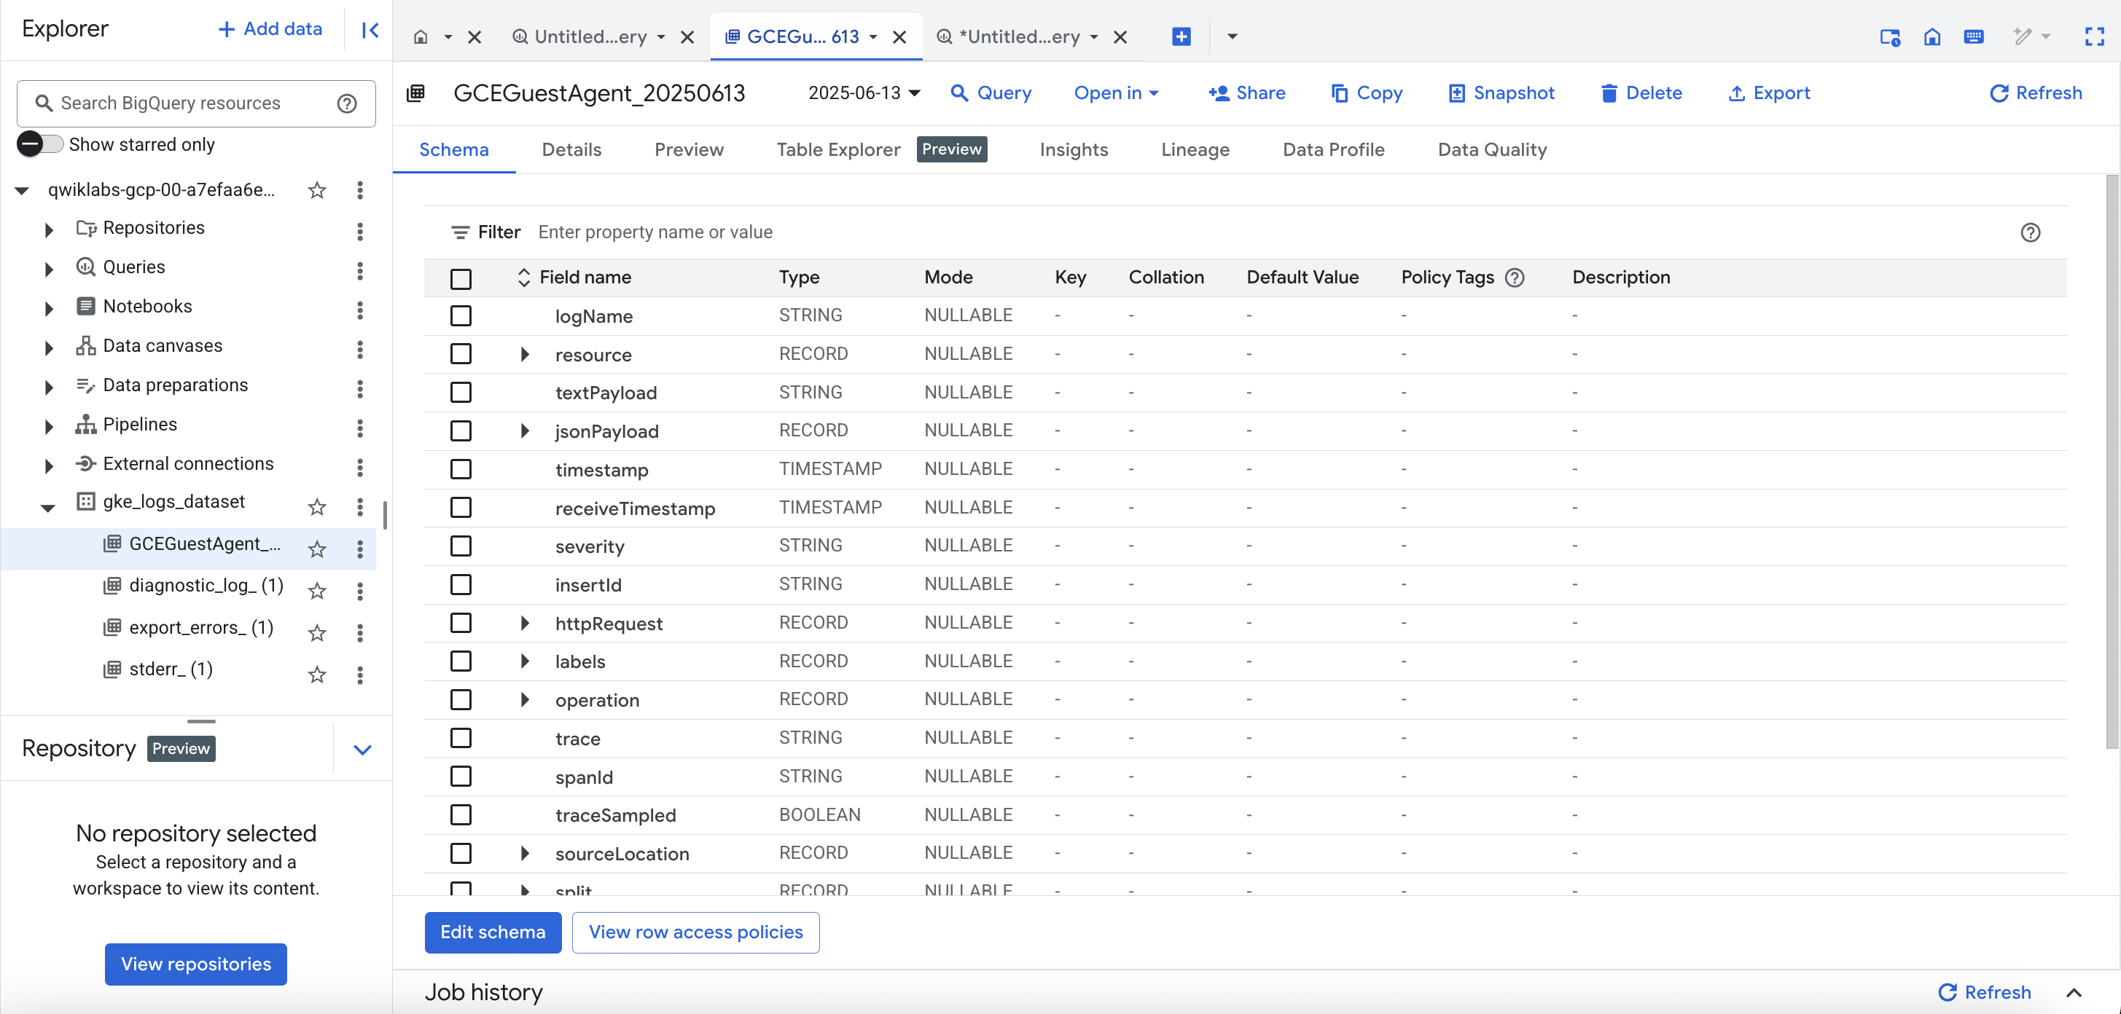Viewport: 2121px width, 1014px height.
Task: Click the Search BigQuery resources field
Action: click(196, 103)
